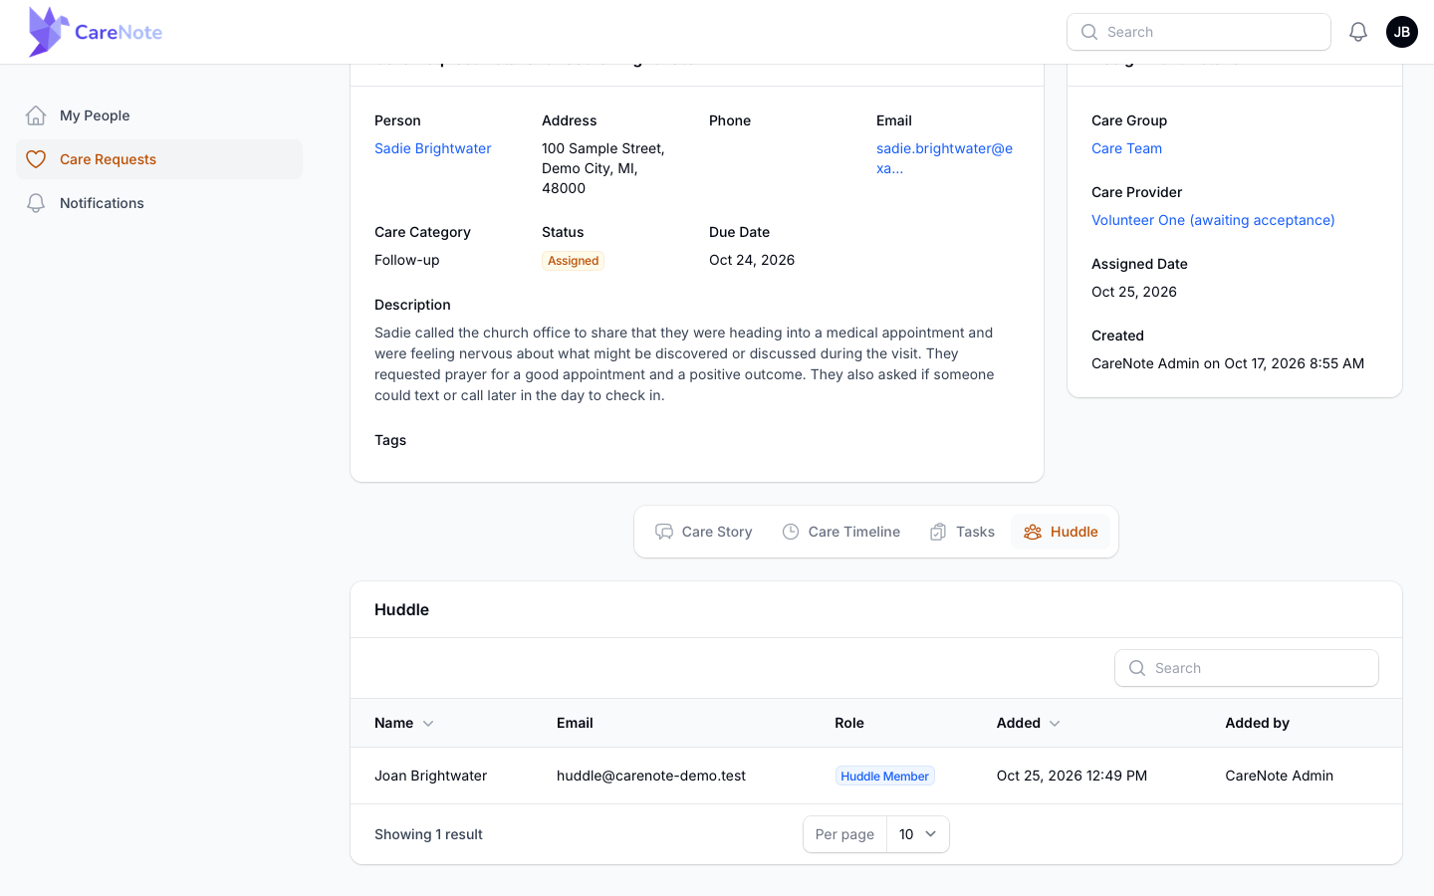Click the My People home icon
The width and height of the screenshot is (1434, 896).
36,115
